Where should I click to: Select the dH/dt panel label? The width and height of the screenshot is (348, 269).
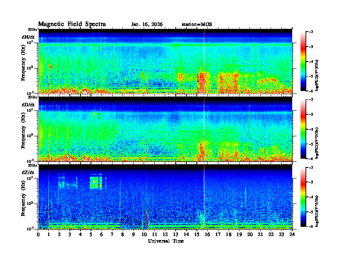click(28, 37)
